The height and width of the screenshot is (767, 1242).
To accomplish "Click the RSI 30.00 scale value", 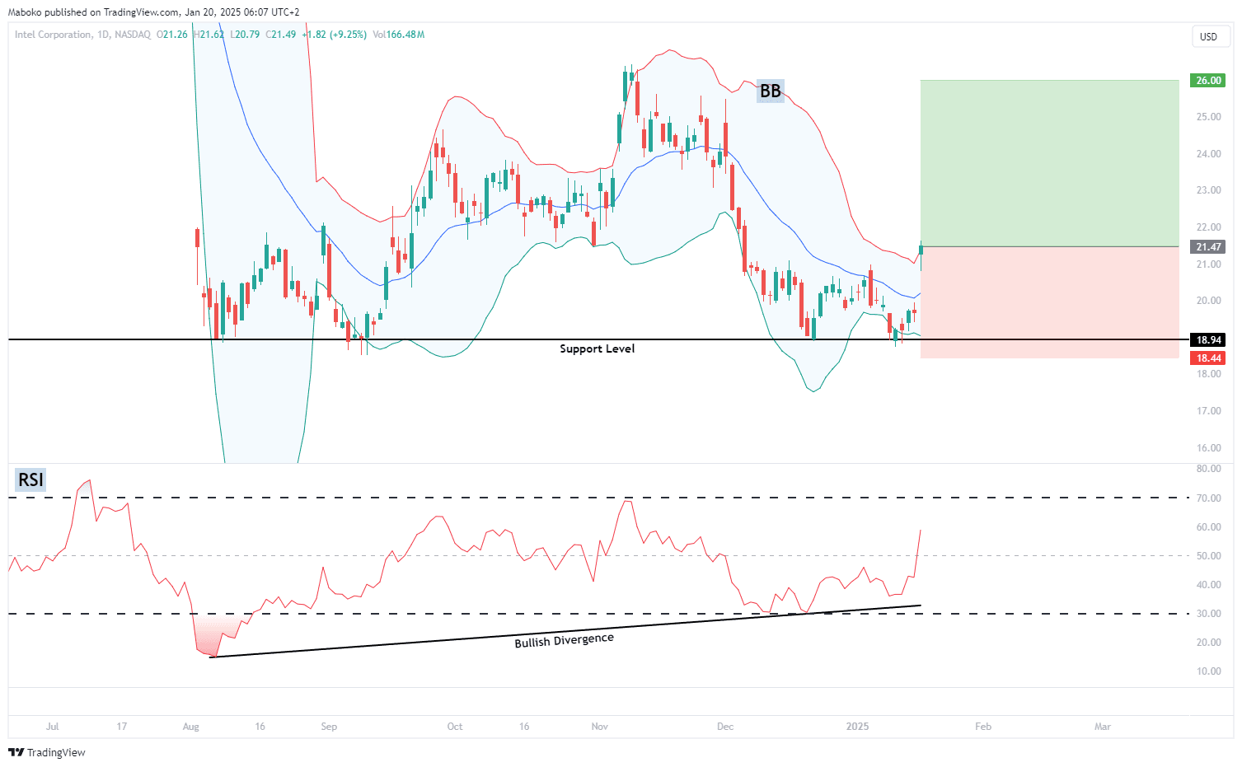I will 1209,614.
